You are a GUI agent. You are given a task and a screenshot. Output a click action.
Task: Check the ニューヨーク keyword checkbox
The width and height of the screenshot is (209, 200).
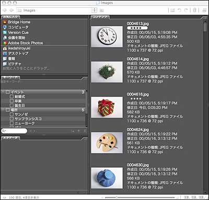(x=11, y=123)
